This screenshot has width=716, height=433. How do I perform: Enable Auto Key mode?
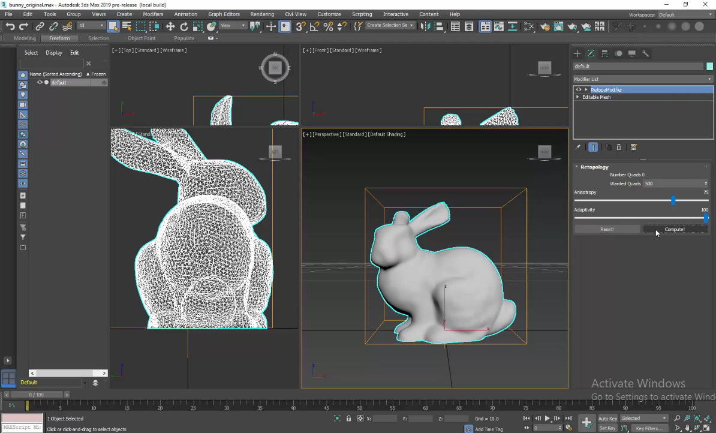point(607,418)
